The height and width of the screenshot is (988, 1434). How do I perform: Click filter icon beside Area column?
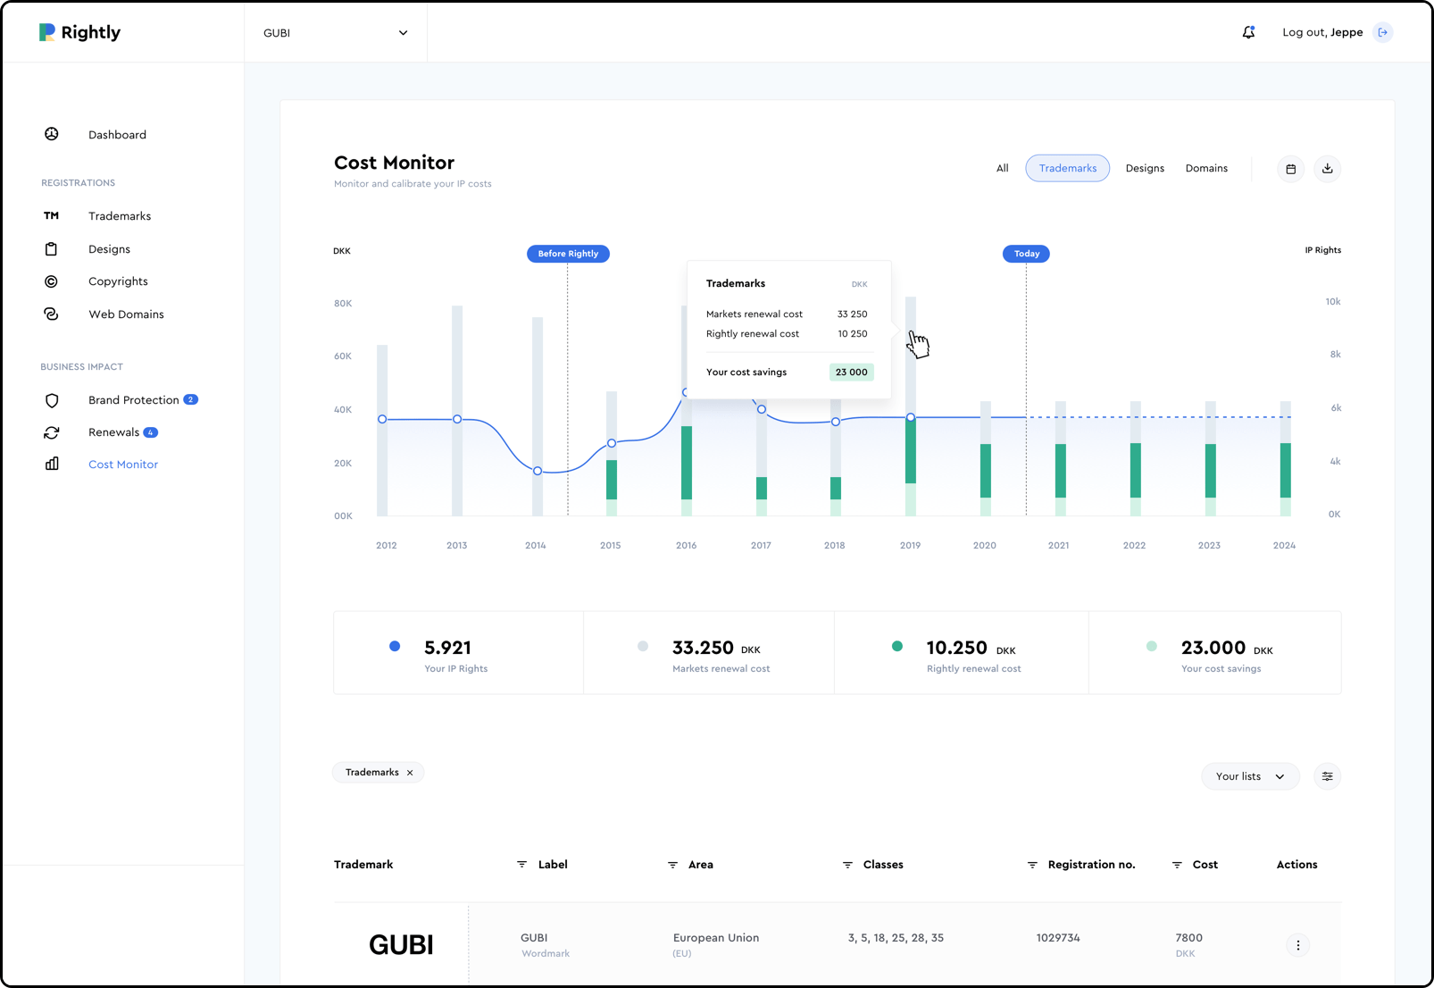[x=672, y=865]
